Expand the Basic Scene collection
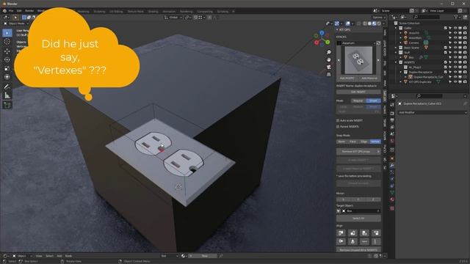 [396, 48]
